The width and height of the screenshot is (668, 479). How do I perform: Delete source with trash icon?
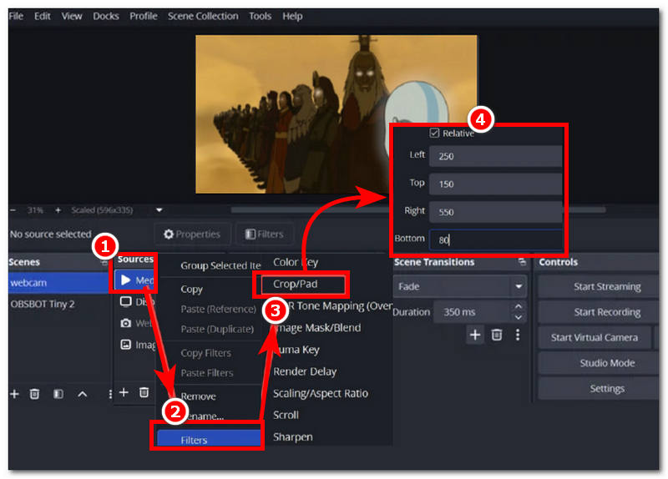click(x=144, y=392)
